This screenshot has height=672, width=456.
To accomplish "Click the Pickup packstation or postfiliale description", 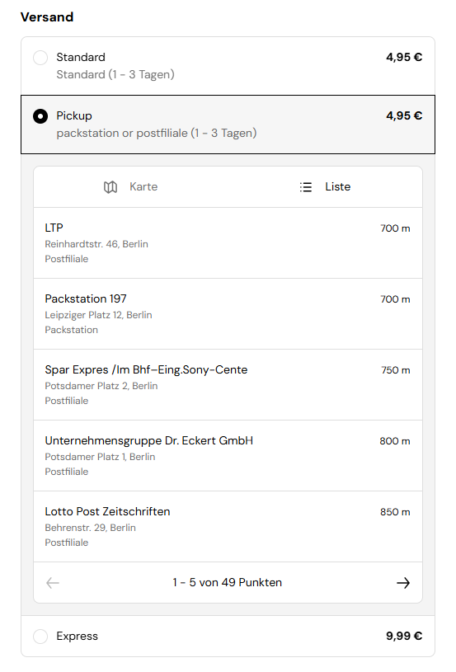I will pos(157,134).
